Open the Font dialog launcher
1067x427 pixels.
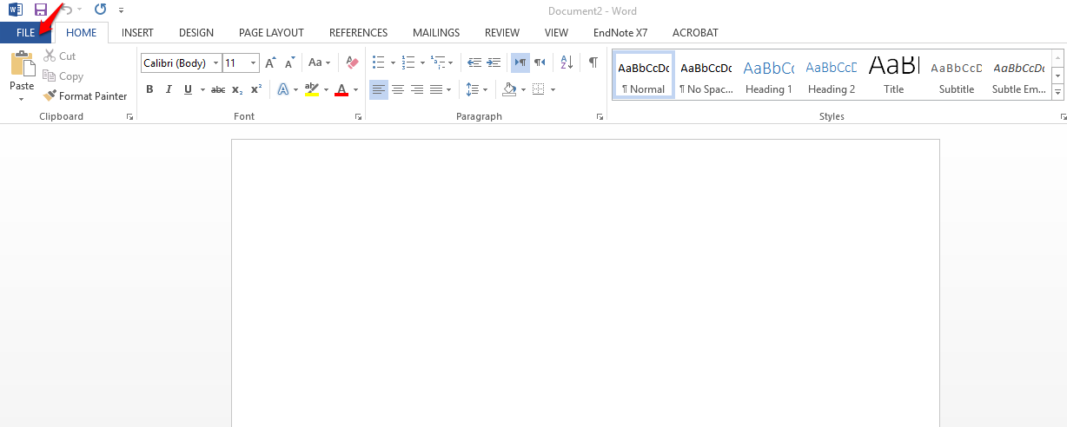click(357, 116)
